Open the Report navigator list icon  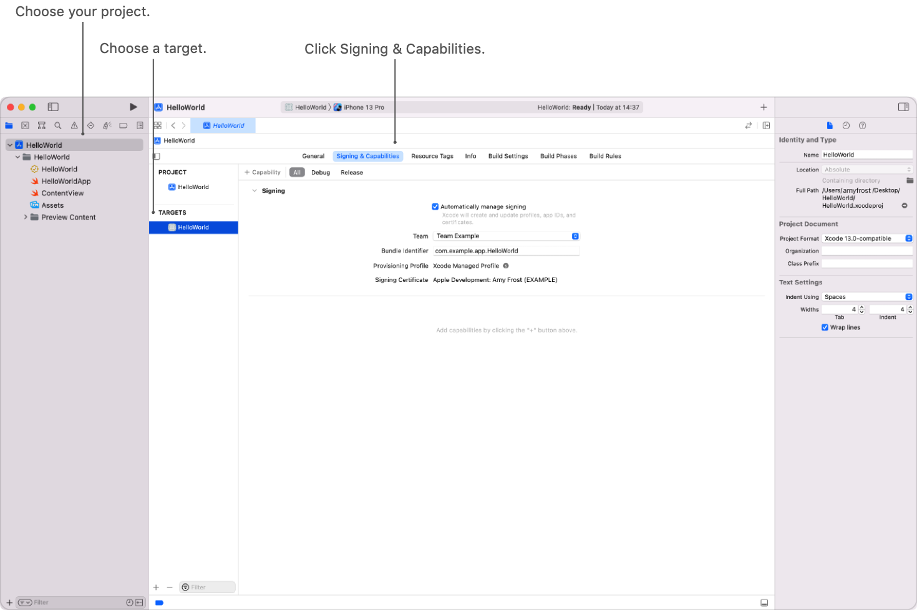[140, 125]
